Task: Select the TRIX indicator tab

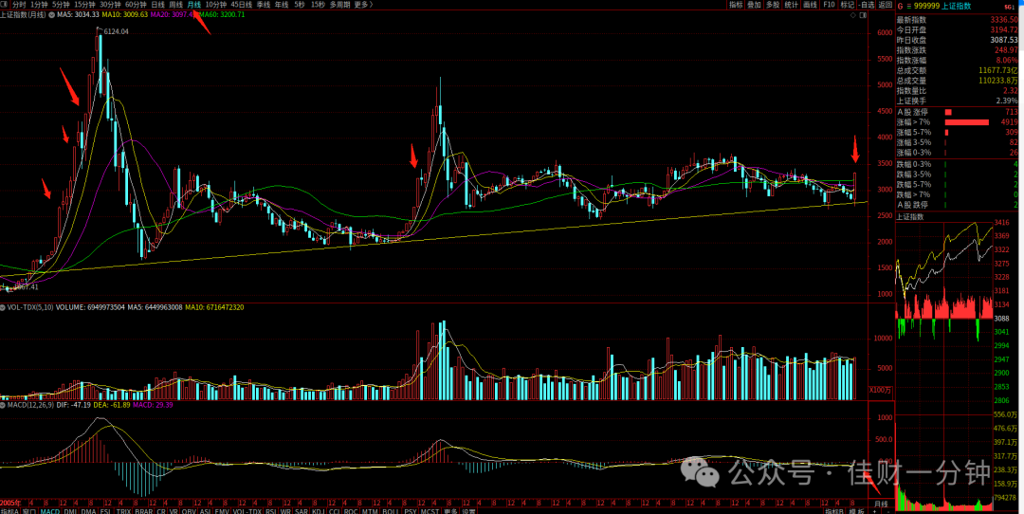Action: click(x=123, y=510)
